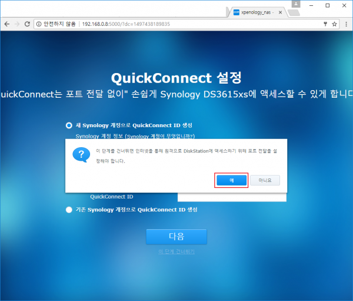Select 기존 Synology 계정으로 QuickConnect ID 생성 radio
The width and height of the screenshot is (353, 301).
click(69, 210)
